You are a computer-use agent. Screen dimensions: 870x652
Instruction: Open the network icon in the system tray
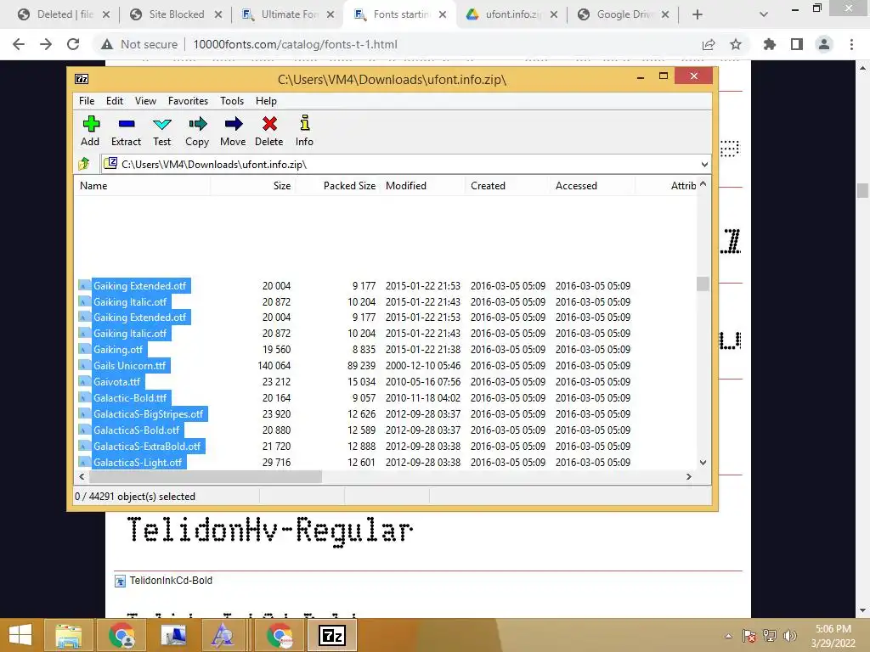click(770, 635)
